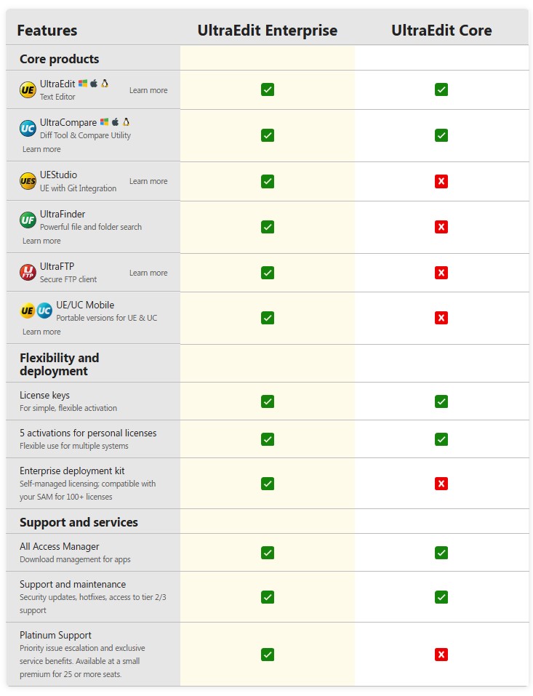The image size is (533, 696).
Task: Open the Learn more link for UltraFTP
Action: 148,273
